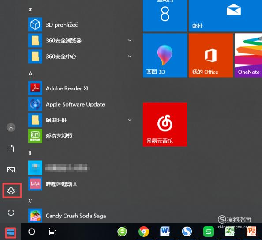Jump via the # section header
This screenshot has height=240, width=262.
30,9
